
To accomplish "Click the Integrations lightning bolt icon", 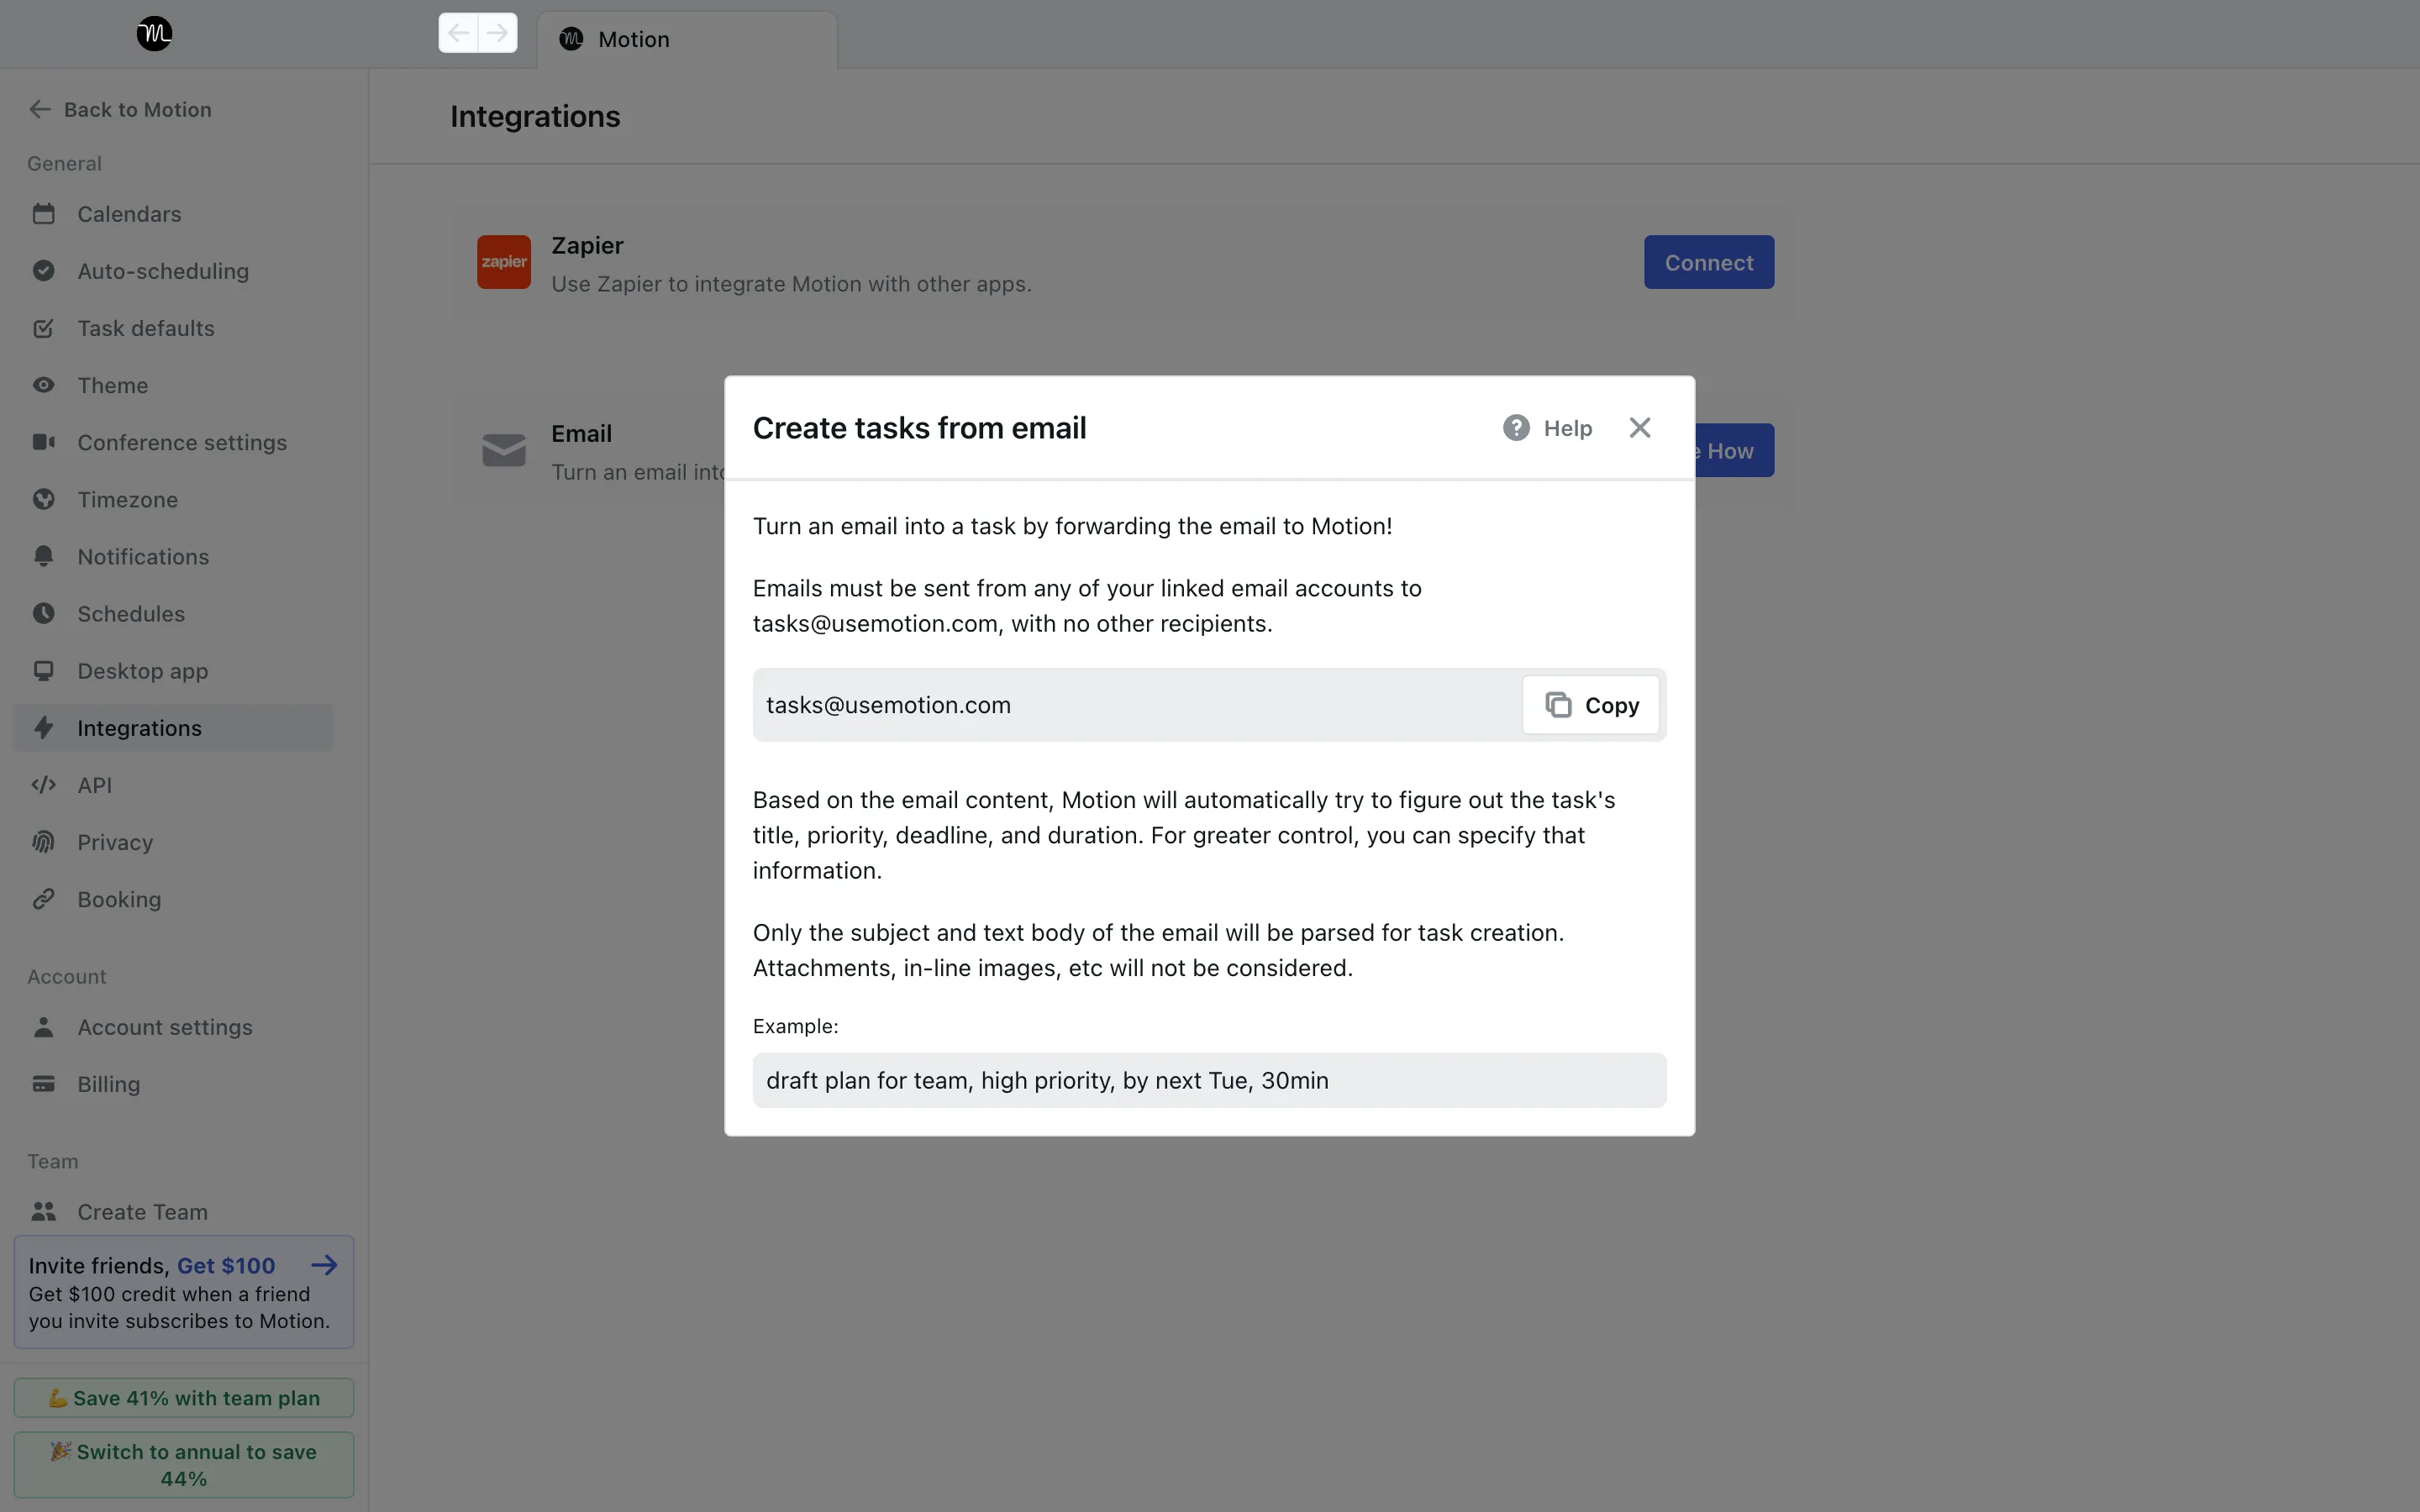I will (x=43, y=728).
